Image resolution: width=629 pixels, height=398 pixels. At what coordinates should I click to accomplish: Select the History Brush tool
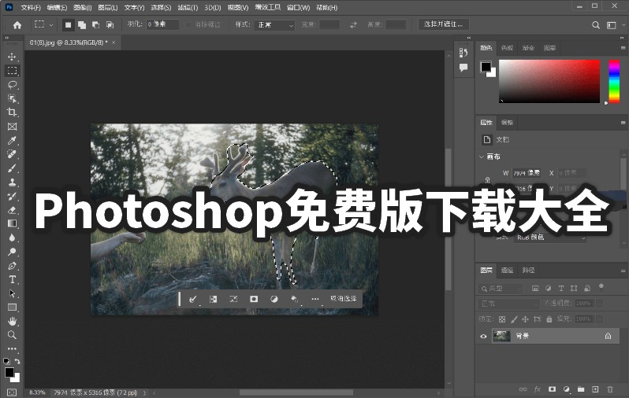pos(12,196)
